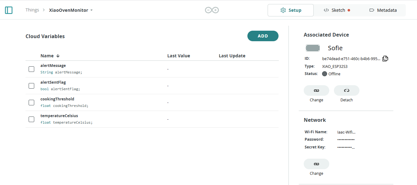This screenshot has width=417, height=185.
Task: Add a new cloud variable
Action: (263, 36)
